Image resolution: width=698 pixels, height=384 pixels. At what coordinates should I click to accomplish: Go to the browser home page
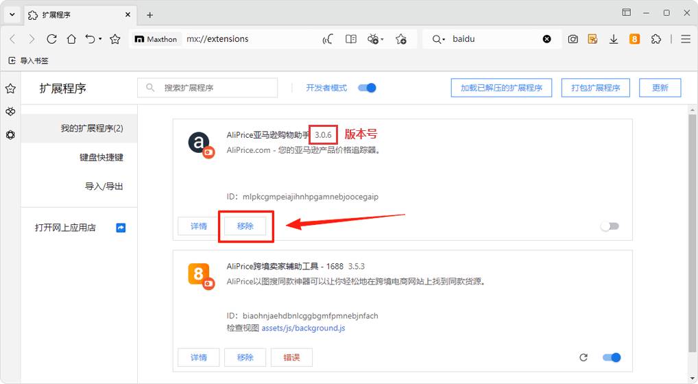pyautogui.click(x=71, y=39)
